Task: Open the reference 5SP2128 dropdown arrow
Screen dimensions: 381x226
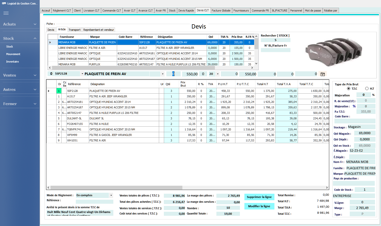Action: coord(82,74)
